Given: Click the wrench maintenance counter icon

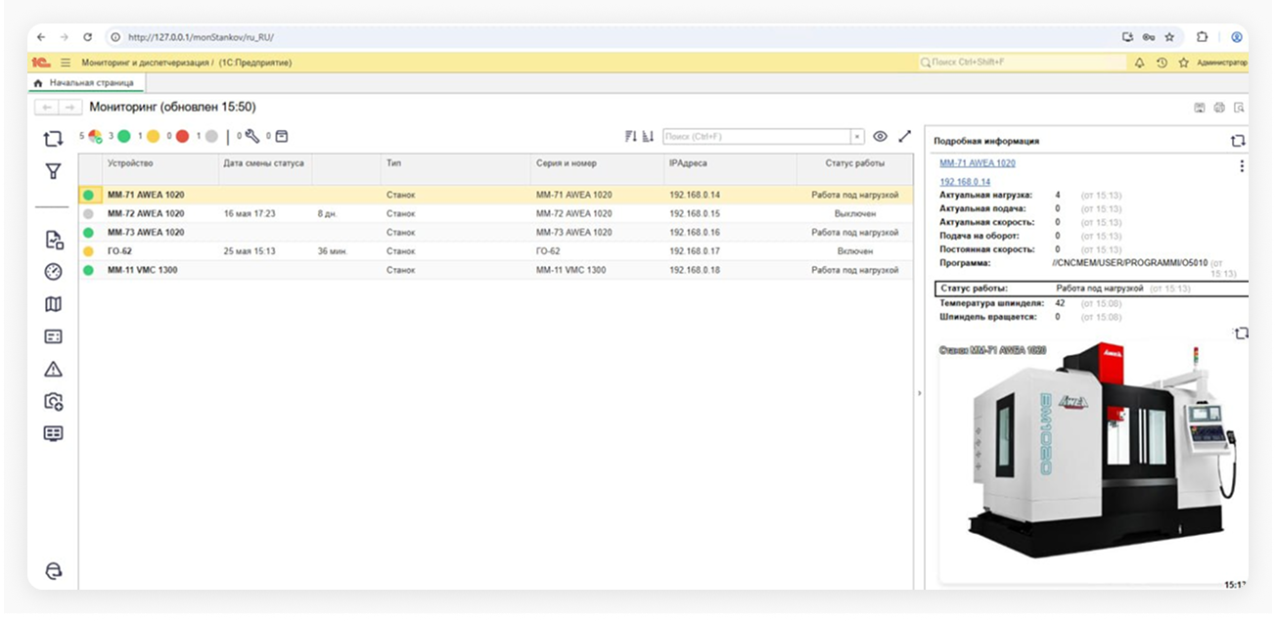Looking at the screenshot, I should point(251,137).
